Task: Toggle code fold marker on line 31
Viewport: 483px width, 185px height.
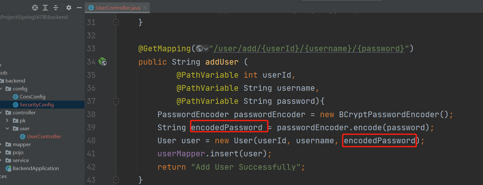Action: [116, 22]
